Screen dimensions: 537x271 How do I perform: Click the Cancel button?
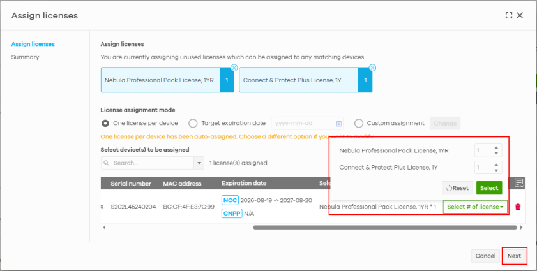click(x=485, y=256)
